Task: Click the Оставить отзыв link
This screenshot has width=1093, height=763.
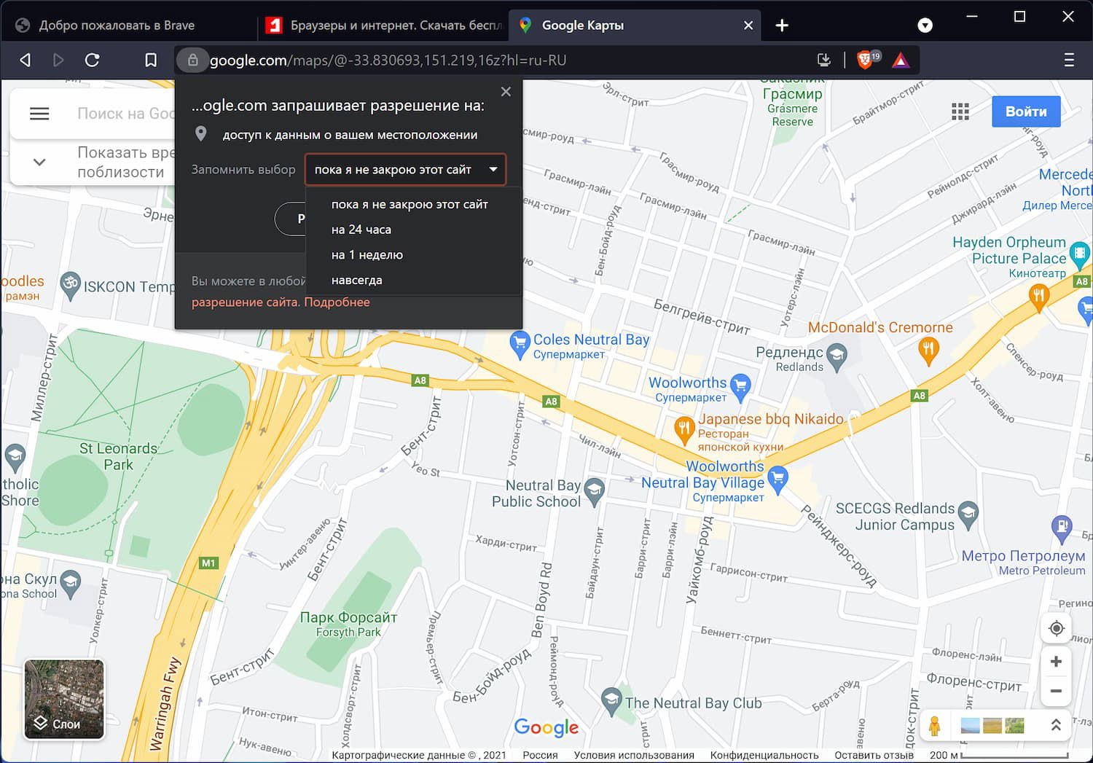Action: click(x=874, y=755)
